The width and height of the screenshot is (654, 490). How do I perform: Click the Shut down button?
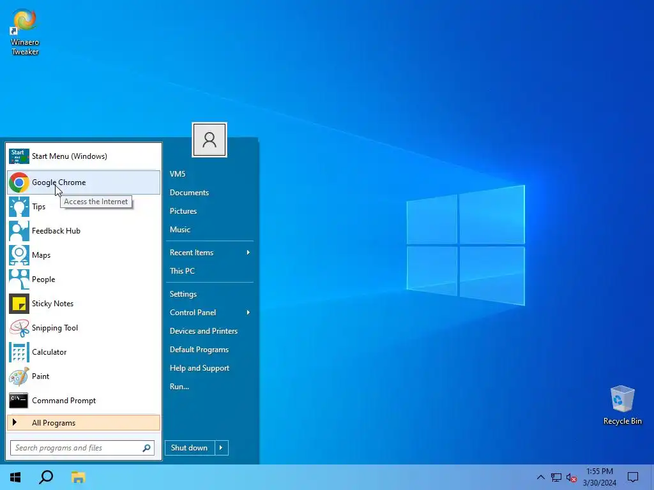[190, 448]
